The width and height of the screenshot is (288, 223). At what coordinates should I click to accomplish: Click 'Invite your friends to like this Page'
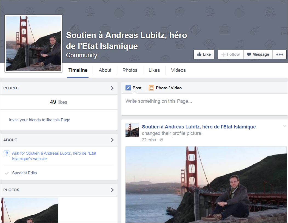tap(39, 120)
